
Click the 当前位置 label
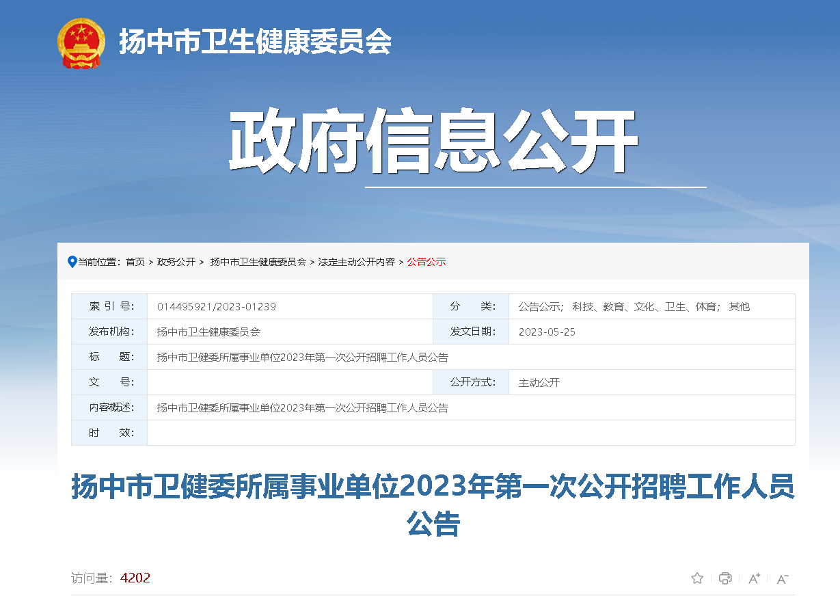pyautogui.click(x=99, y=262)
